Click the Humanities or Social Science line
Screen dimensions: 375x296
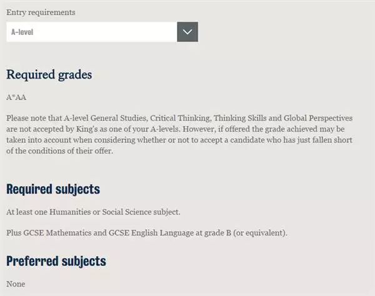[x=93, y=212]
